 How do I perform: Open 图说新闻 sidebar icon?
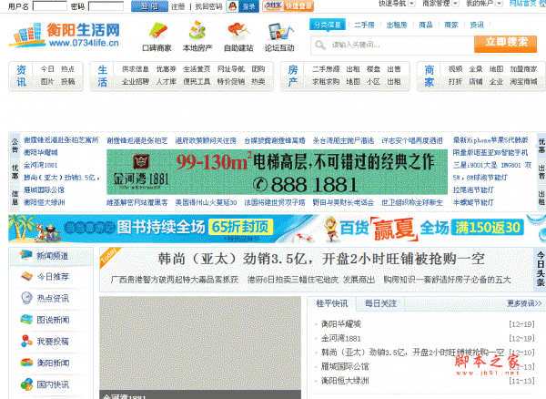[26, 320]
